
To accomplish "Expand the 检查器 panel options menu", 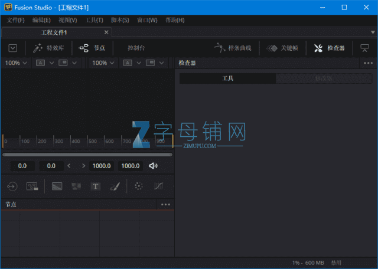I will click(x=368, y=63).
